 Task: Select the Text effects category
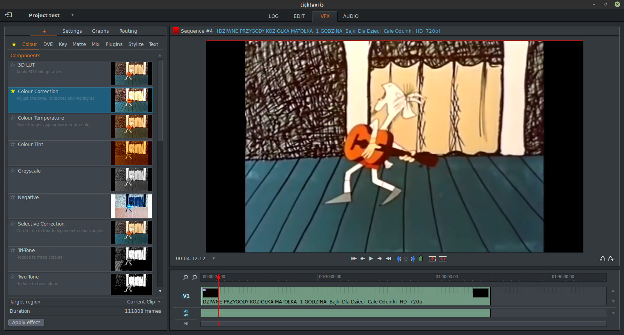click(154, 44)
